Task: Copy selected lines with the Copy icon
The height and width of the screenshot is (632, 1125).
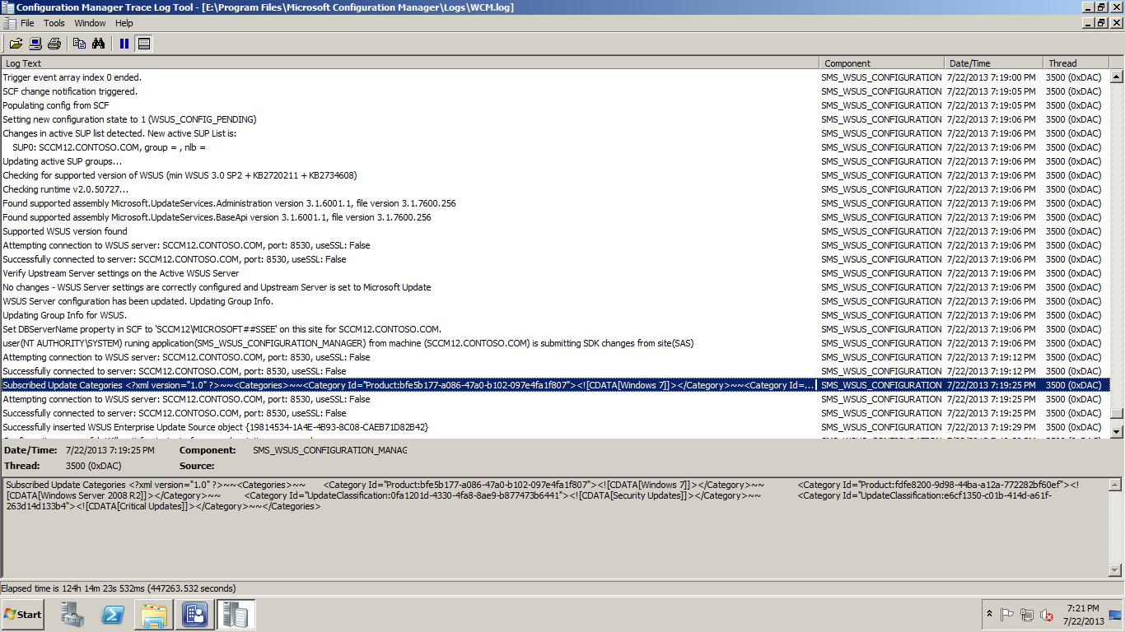Action: click(x=79, y=44)
